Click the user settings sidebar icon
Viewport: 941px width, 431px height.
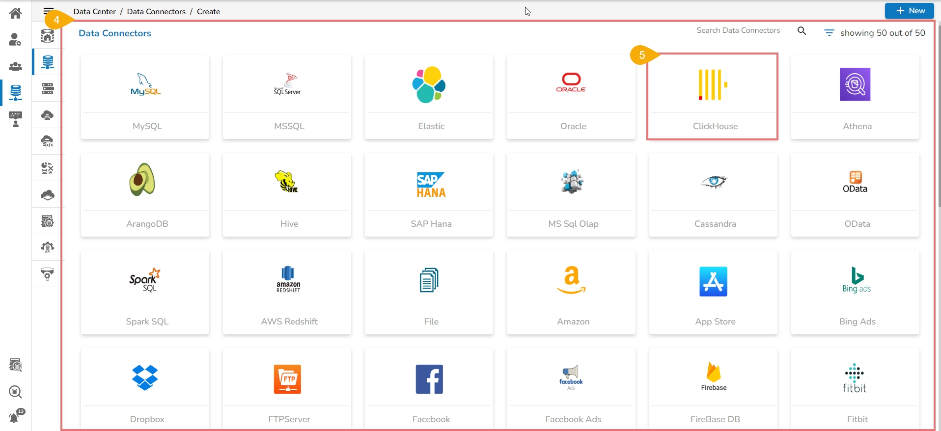pos(15,39)
